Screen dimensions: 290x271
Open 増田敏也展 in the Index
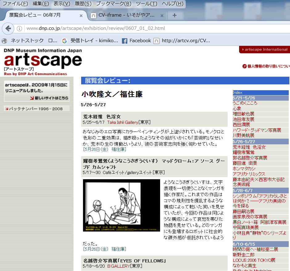(243, 114)
